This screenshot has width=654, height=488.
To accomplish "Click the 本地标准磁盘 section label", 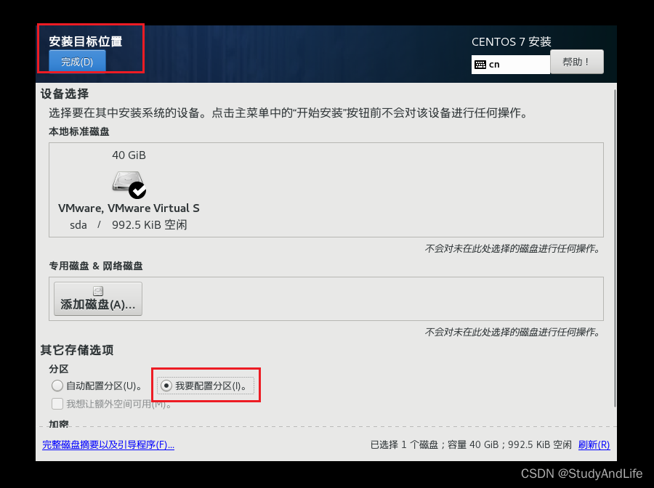I will (x=79, y=131).
